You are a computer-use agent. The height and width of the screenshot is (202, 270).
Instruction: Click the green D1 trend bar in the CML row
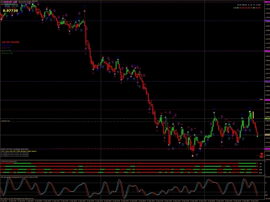(x=254, y=8)
